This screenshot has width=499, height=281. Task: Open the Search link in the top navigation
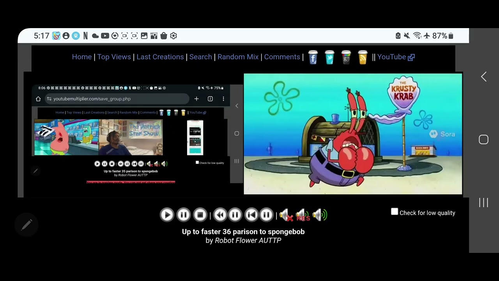click(x=200, y=57)
